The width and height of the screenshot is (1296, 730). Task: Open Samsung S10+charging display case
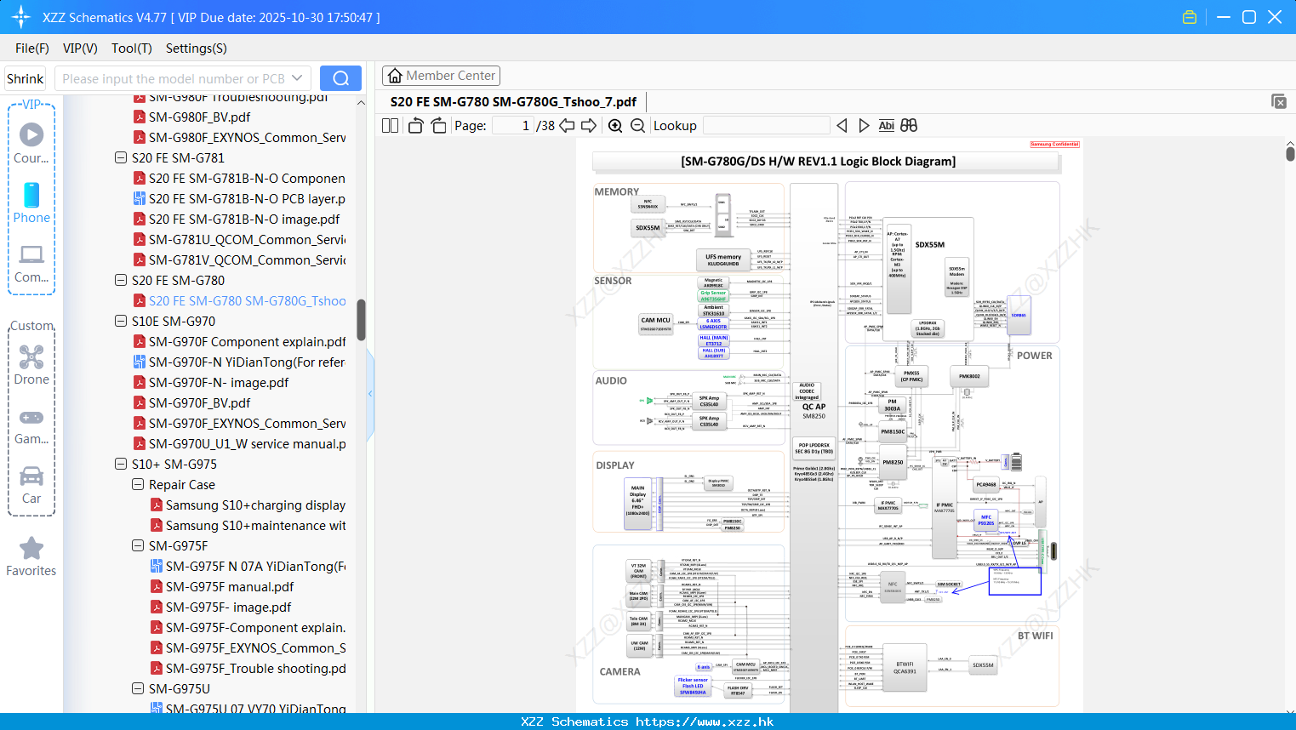[248, 505]
